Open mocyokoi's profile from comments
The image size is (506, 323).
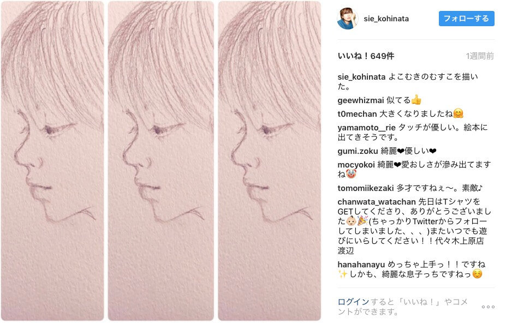click(x=356, y=165)
